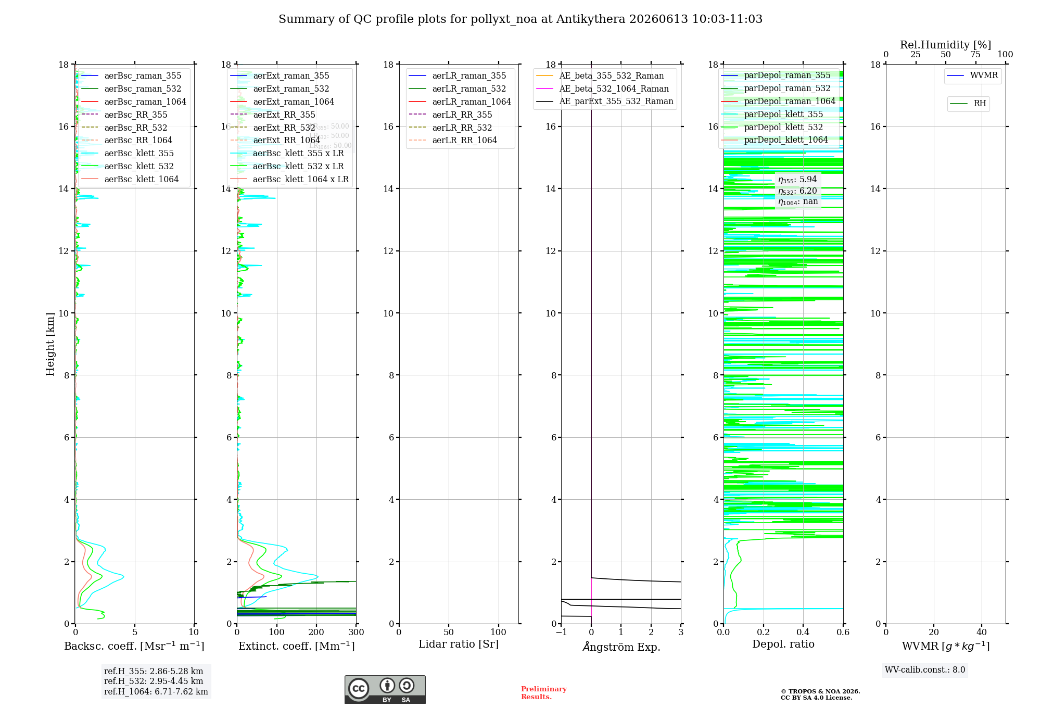Click the ref.H_355: 2.86-5.28 km text
The width and height of the screenshot is (1041, 708).
154,672
